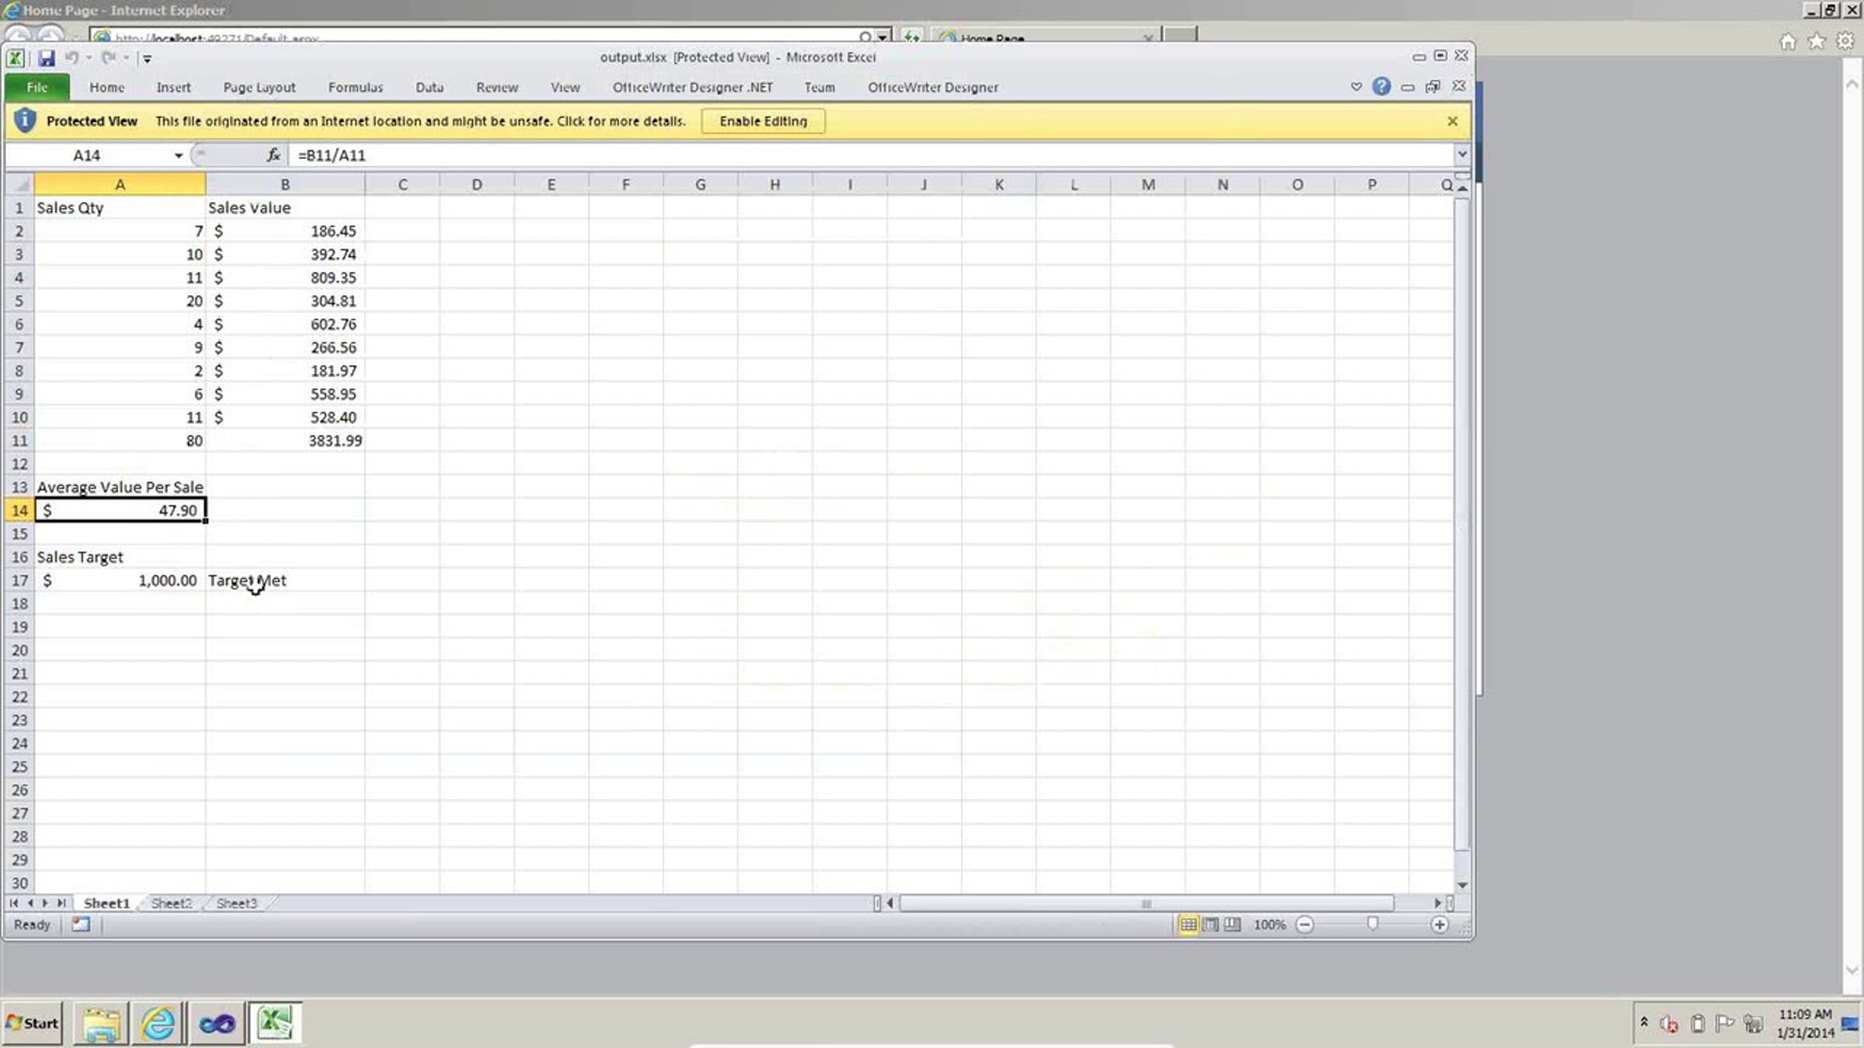
Task: Select row 11 header
Action: click(19, 440)
